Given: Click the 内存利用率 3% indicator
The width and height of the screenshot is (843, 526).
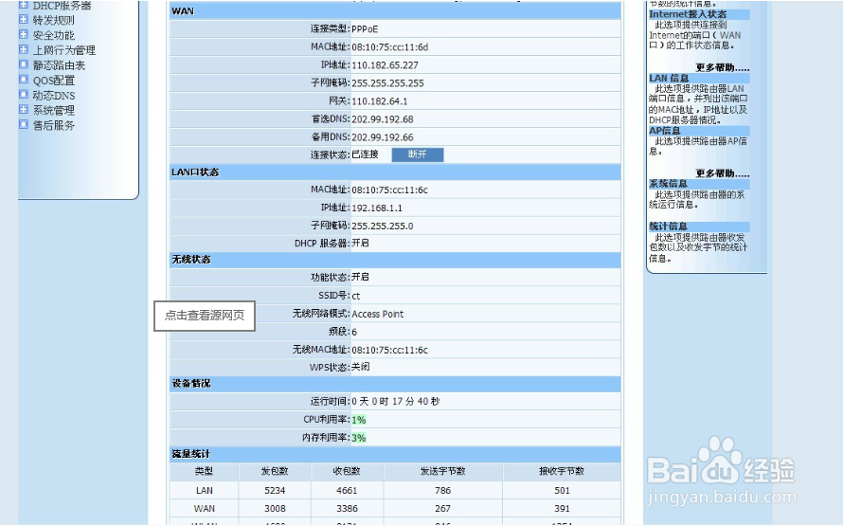Looking at the screenshot, I should (x=359, y=438).
